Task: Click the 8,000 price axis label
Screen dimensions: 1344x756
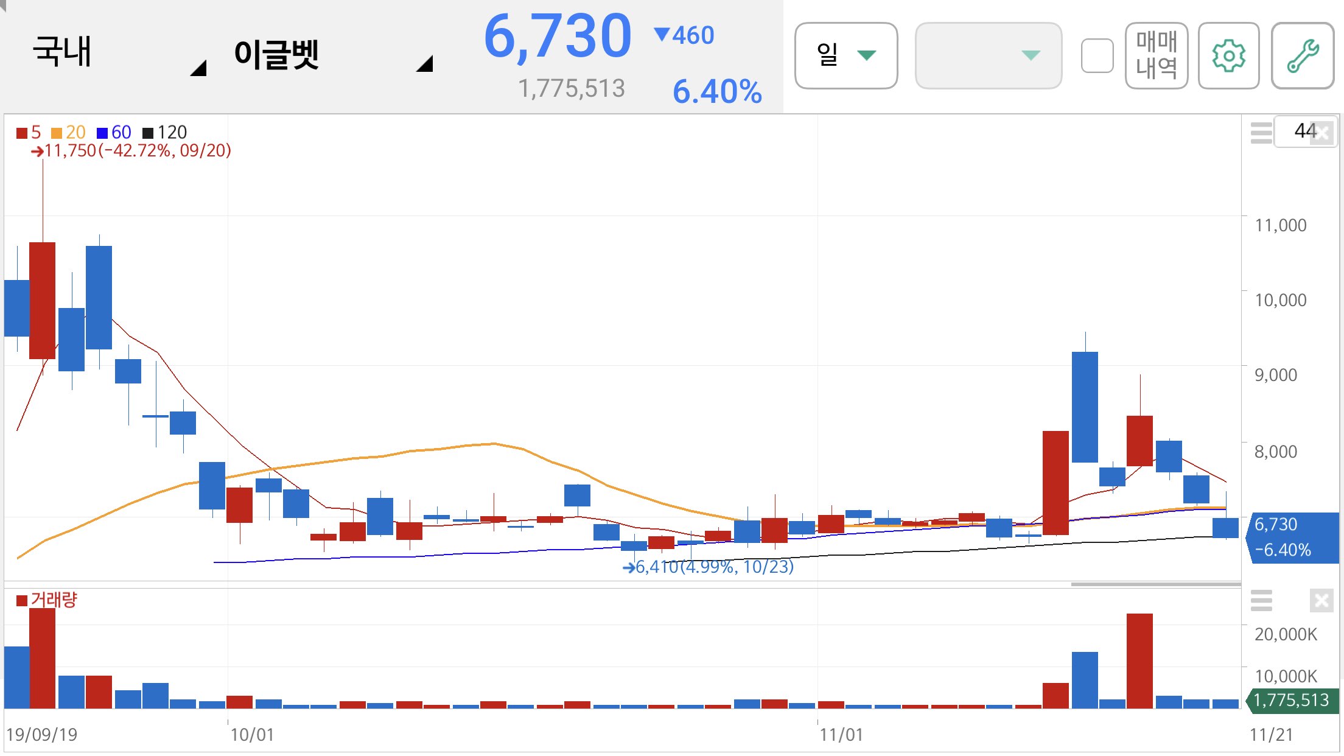Action: [x=1275, y=452]
